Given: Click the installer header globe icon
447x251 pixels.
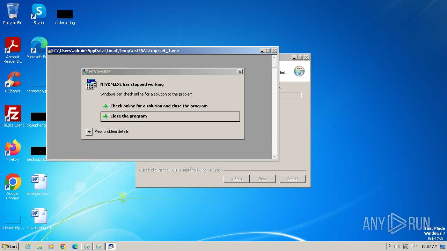Looking at the screenshot, I should 299,71.
